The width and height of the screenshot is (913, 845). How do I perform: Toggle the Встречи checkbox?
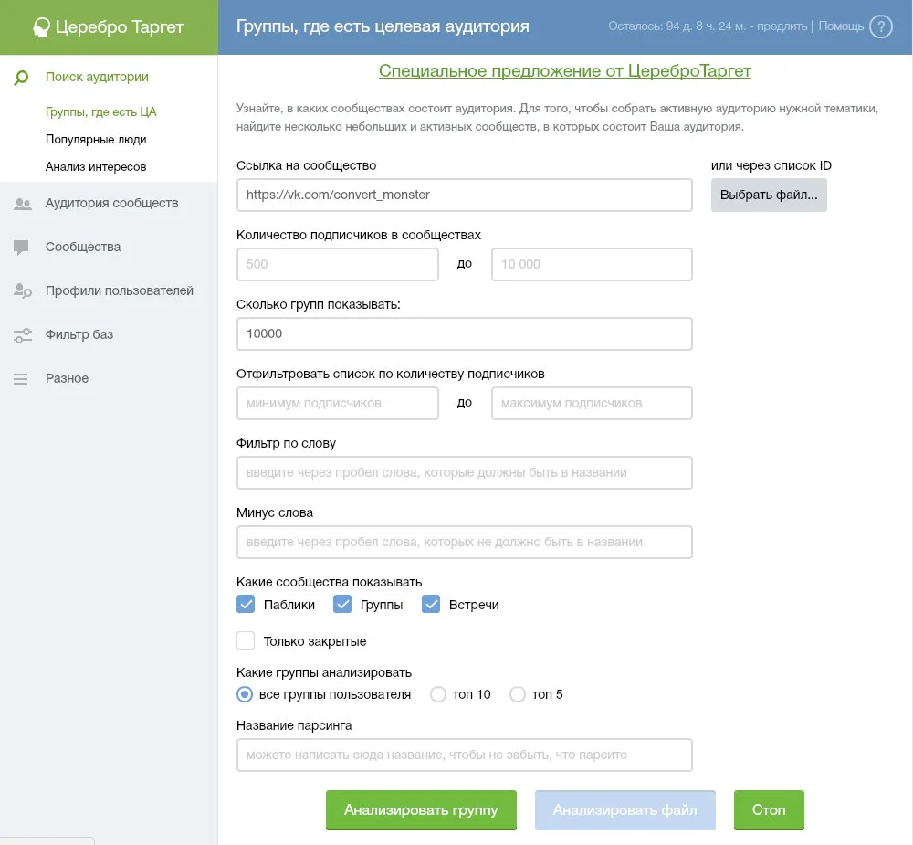[431, 604]
